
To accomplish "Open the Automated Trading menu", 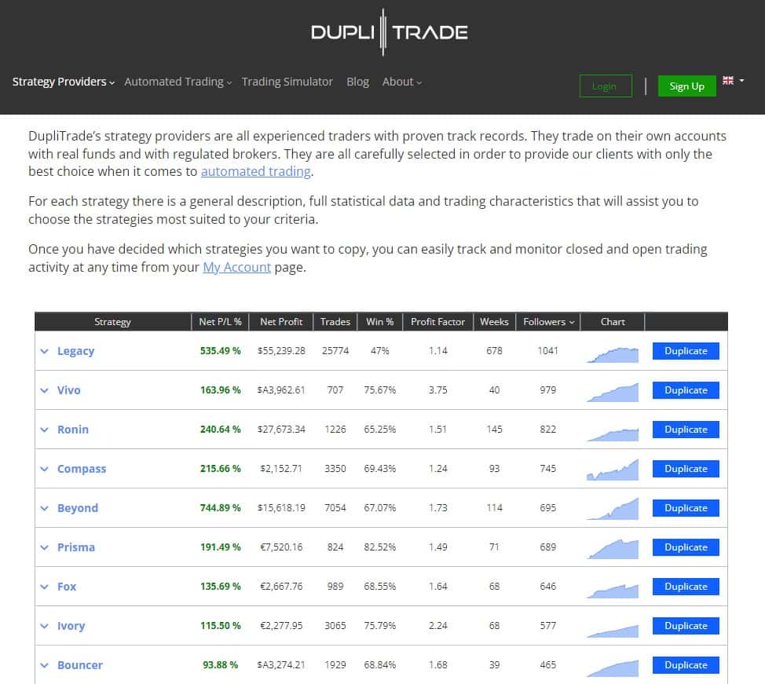I will [178, 82].
